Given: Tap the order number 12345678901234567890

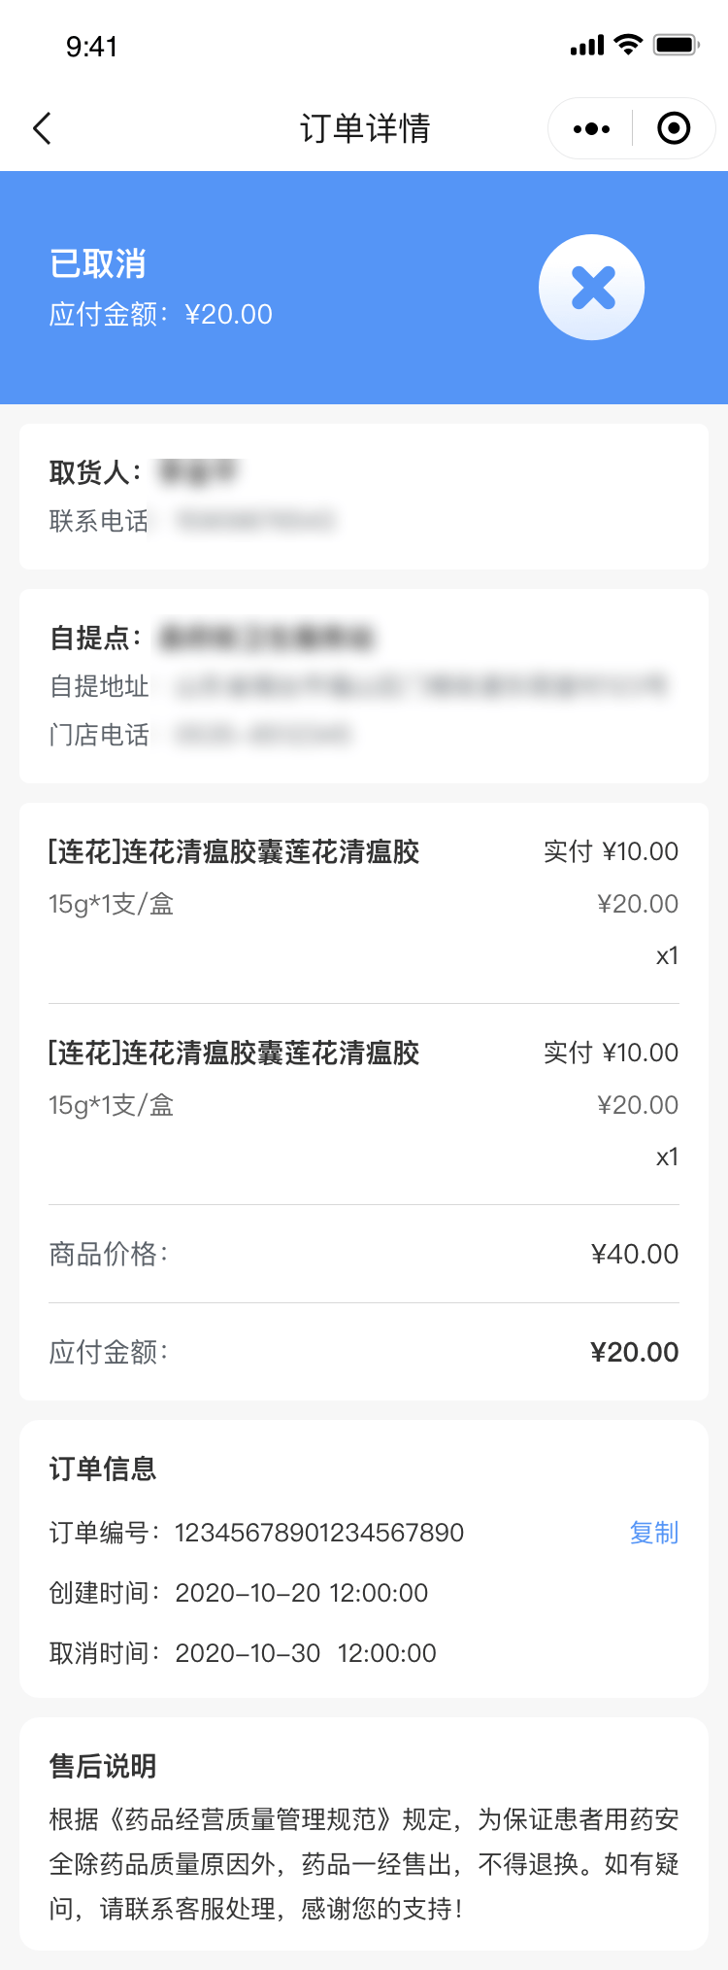Looking at the screenshot, I should pos(319,1533).
